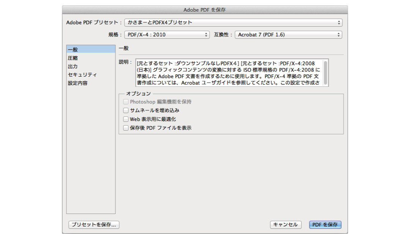Click the chevron icon on the 互換性 combo box
The image size is (410, 239).
(338, 35)
